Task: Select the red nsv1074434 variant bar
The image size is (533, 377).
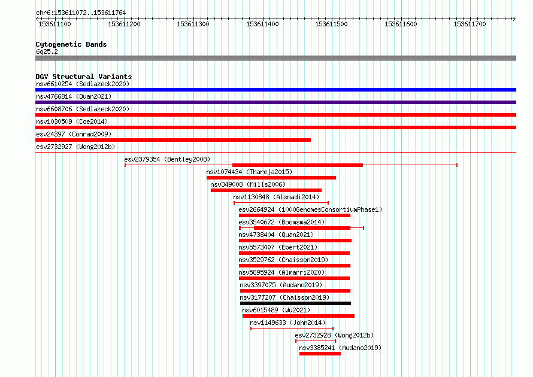Action: tap(271, 178)
